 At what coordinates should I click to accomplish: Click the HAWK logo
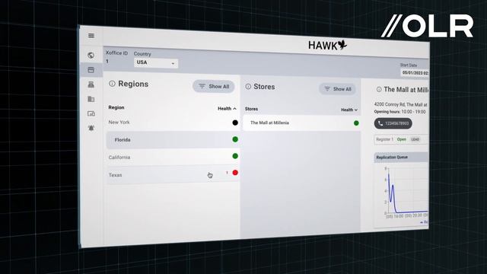327,46
